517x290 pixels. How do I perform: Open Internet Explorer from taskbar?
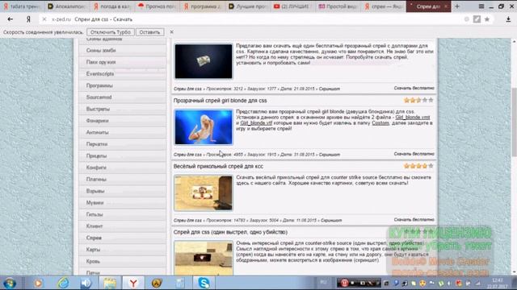[62, 283]
